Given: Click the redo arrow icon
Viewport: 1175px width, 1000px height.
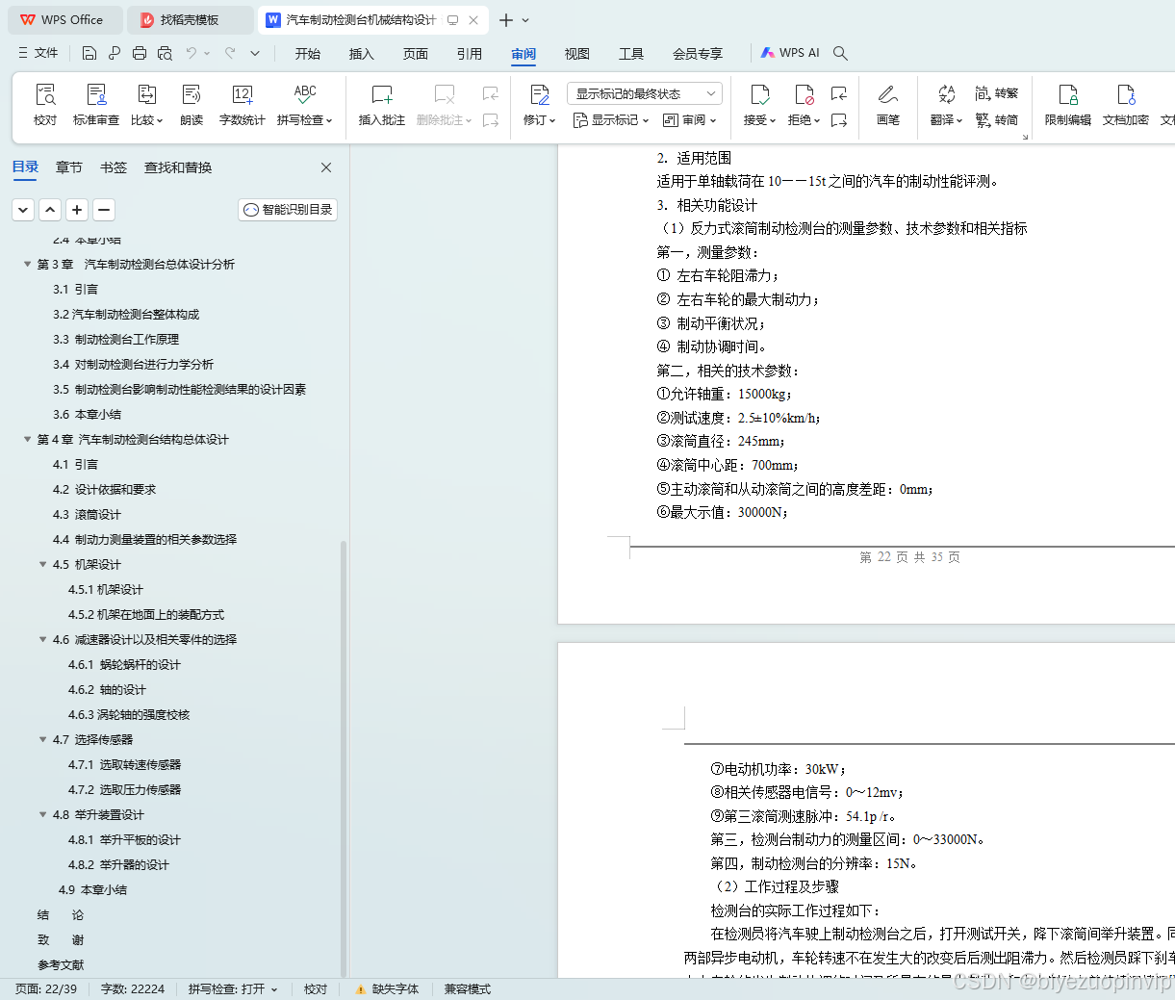Looking at the screenshot, I should pos(230,53).
